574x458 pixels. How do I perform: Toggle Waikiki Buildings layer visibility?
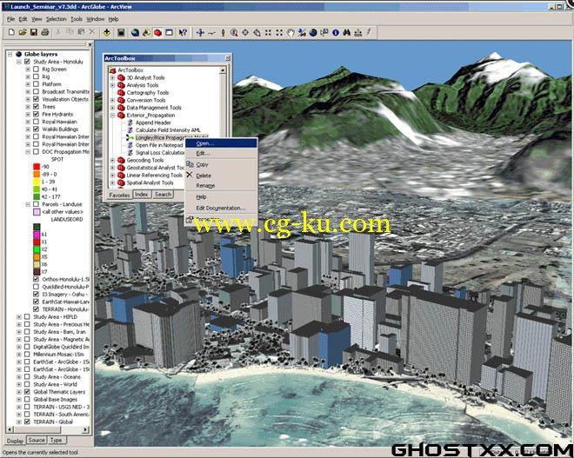point(36,129)
